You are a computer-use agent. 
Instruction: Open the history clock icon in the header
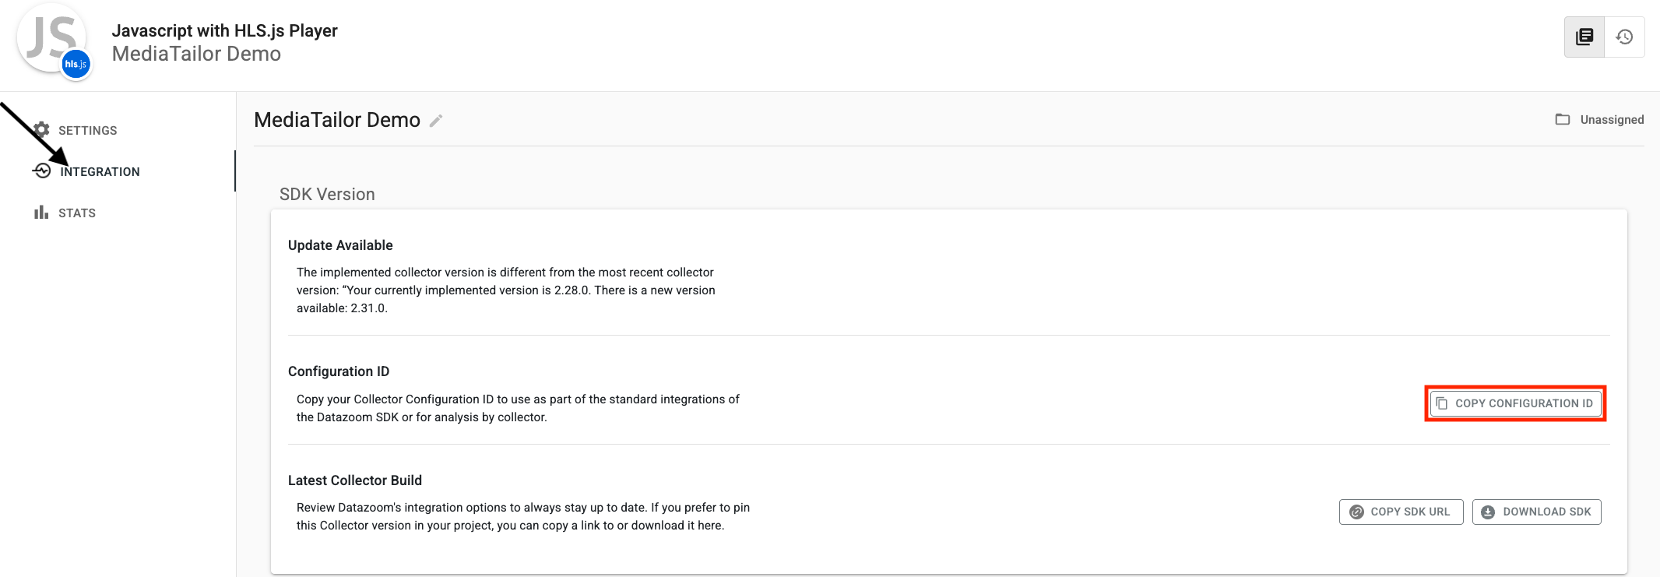coord(1624,37)
